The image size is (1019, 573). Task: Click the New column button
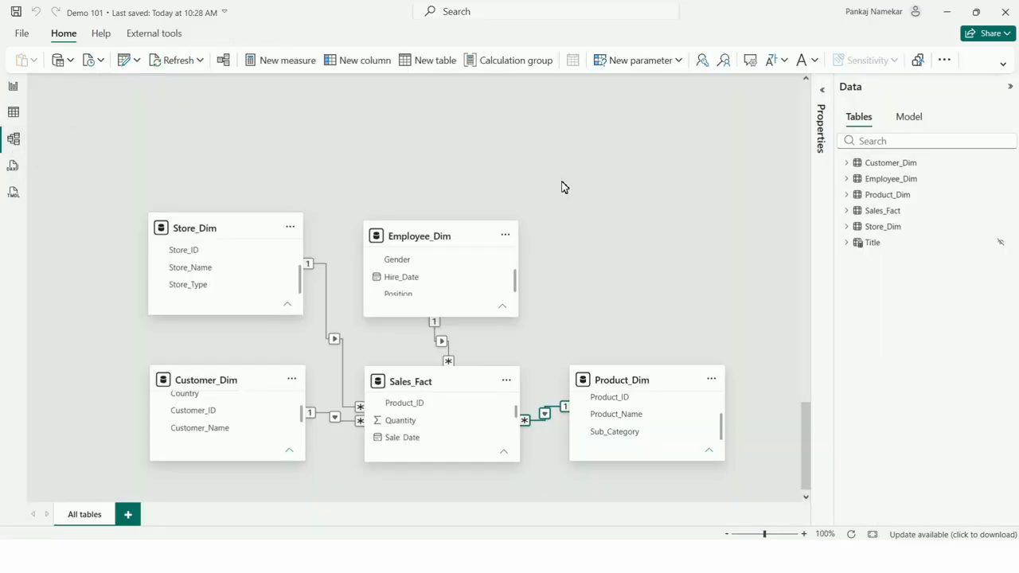click(x=357, y=60)
